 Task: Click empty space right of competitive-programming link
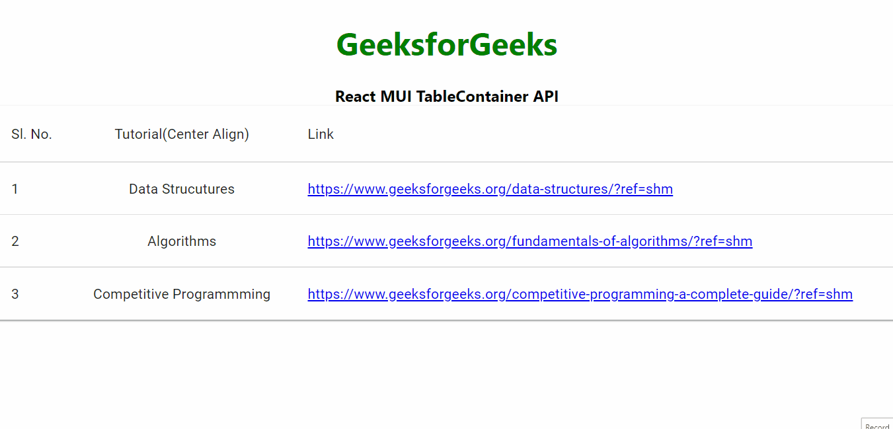tap(873, 294)
